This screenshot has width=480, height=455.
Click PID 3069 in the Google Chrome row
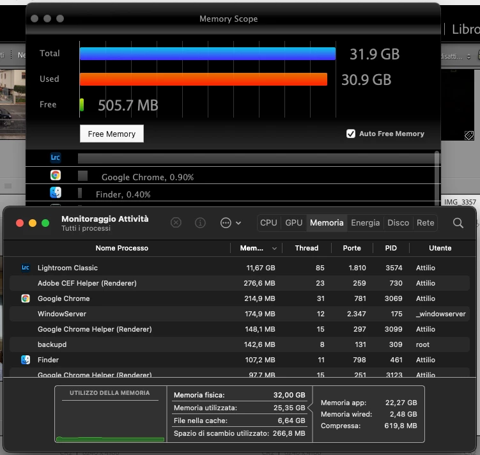(x=393, y=298)
